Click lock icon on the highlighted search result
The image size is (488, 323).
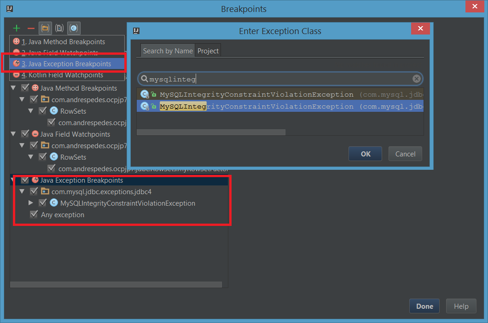click(153, 106)
